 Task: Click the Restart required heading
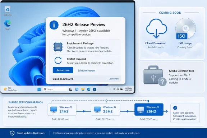point(76,59)
